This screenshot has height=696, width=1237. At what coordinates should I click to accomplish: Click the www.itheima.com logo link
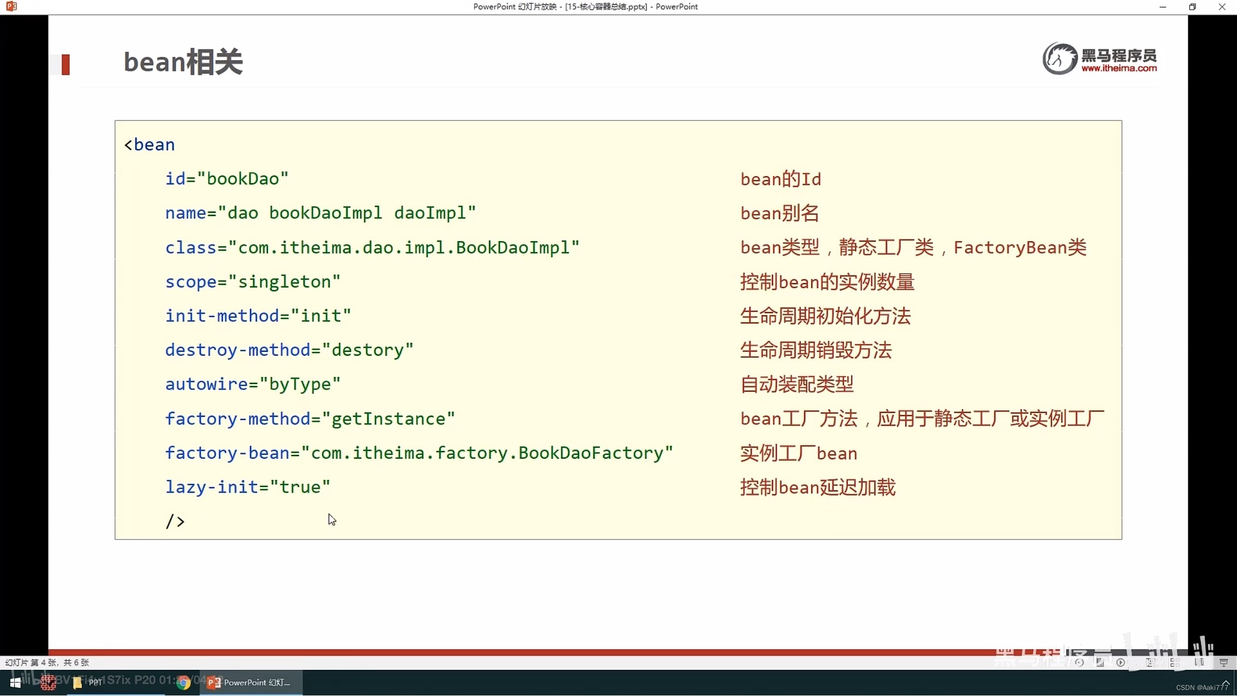click(1119, 68)
